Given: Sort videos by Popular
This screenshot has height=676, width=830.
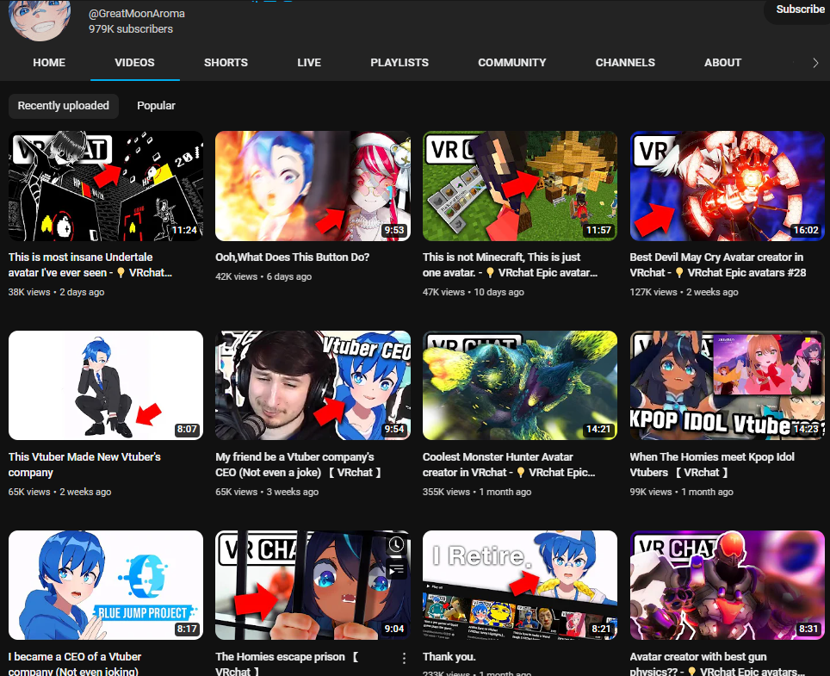Looking at the screenshot, I should click(x=156, y=106).
